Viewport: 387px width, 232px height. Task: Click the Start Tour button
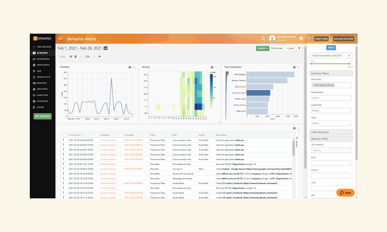click(321, 39)
